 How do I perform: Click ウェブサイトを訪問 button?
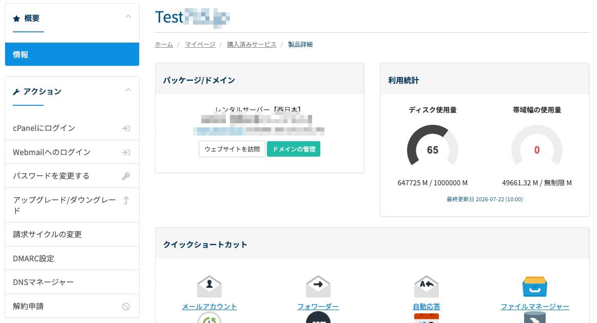(x=232, y=149)
